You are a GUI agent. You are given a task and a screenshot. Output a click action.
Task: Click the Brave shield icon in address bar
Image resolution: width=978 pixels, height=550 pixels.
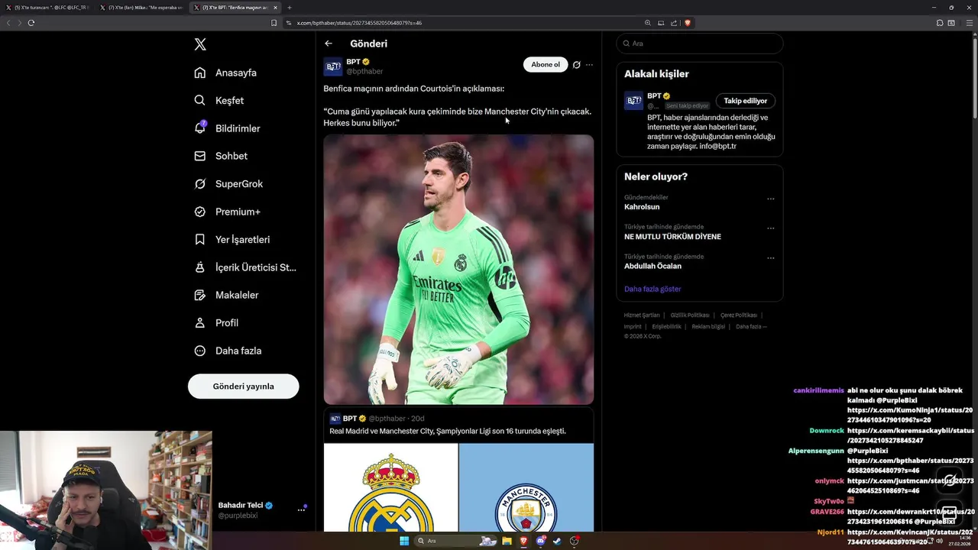click(x=688, y=23)
